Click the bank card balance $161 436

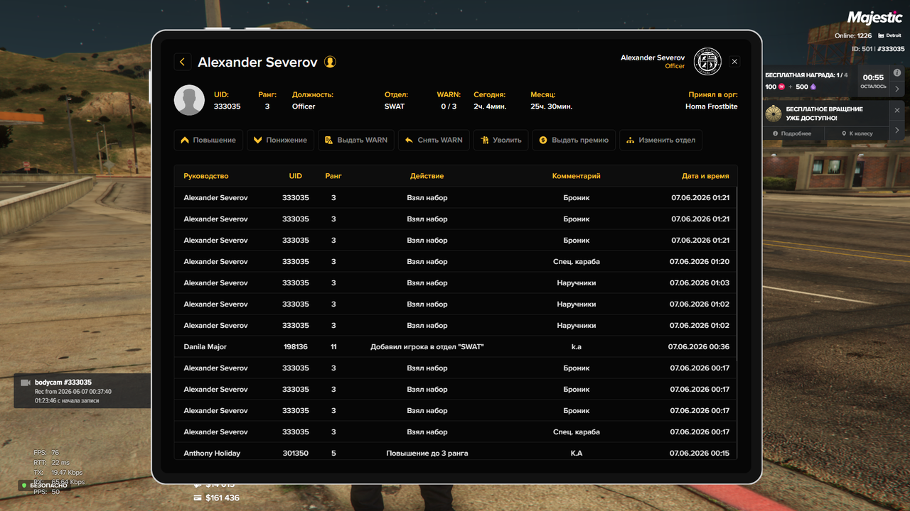216,498
